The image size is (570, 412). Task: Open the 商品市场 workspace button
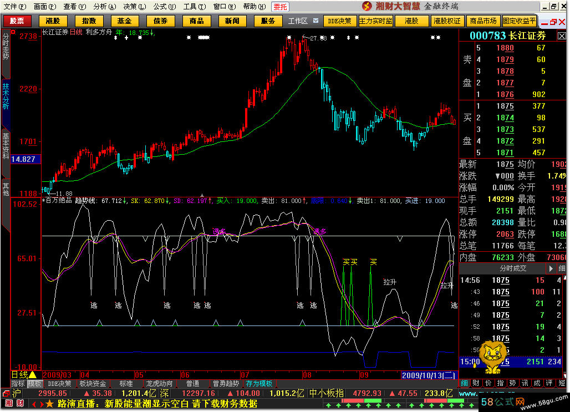click(x=483, y=21)
